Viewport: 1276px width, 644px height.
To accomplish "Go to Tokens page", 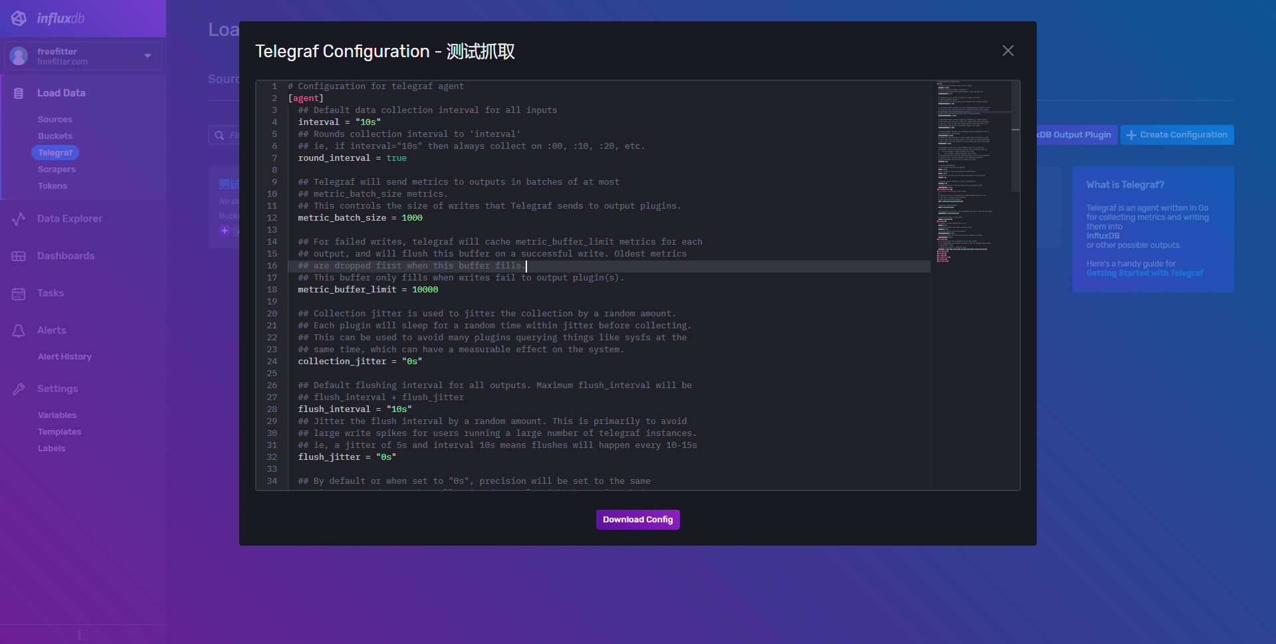I will 53,186.
